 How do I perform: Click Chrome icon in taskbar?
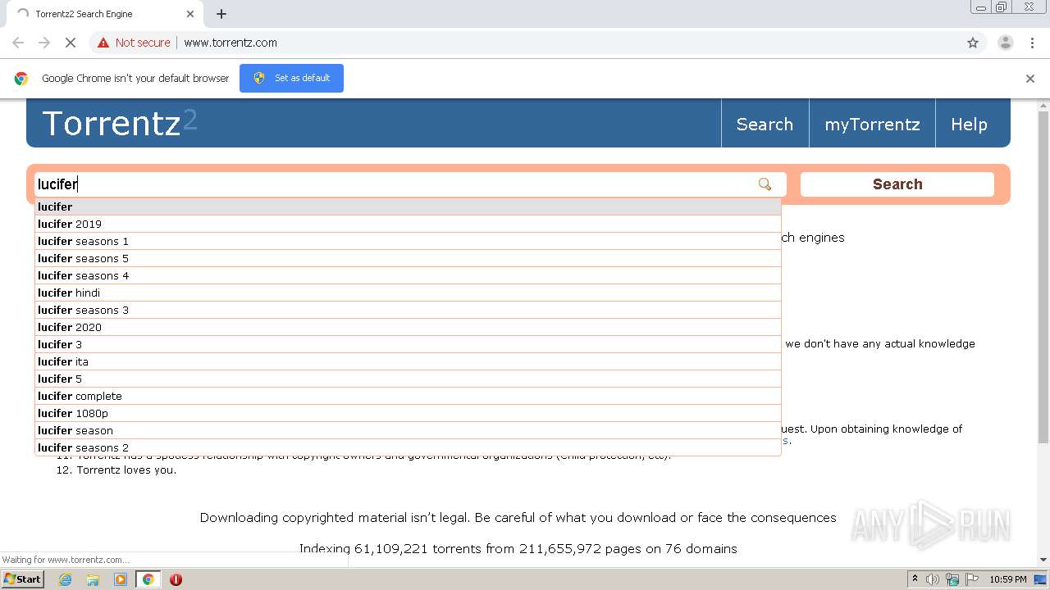[148, 579]
